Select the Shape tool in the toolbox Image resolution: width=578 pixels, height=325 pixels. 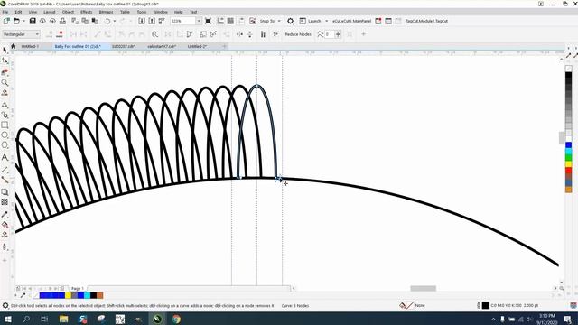click(x=5, y=60)
